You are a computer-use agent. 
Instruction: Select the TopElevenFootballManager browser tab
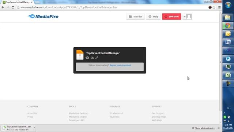pos(18,2)
